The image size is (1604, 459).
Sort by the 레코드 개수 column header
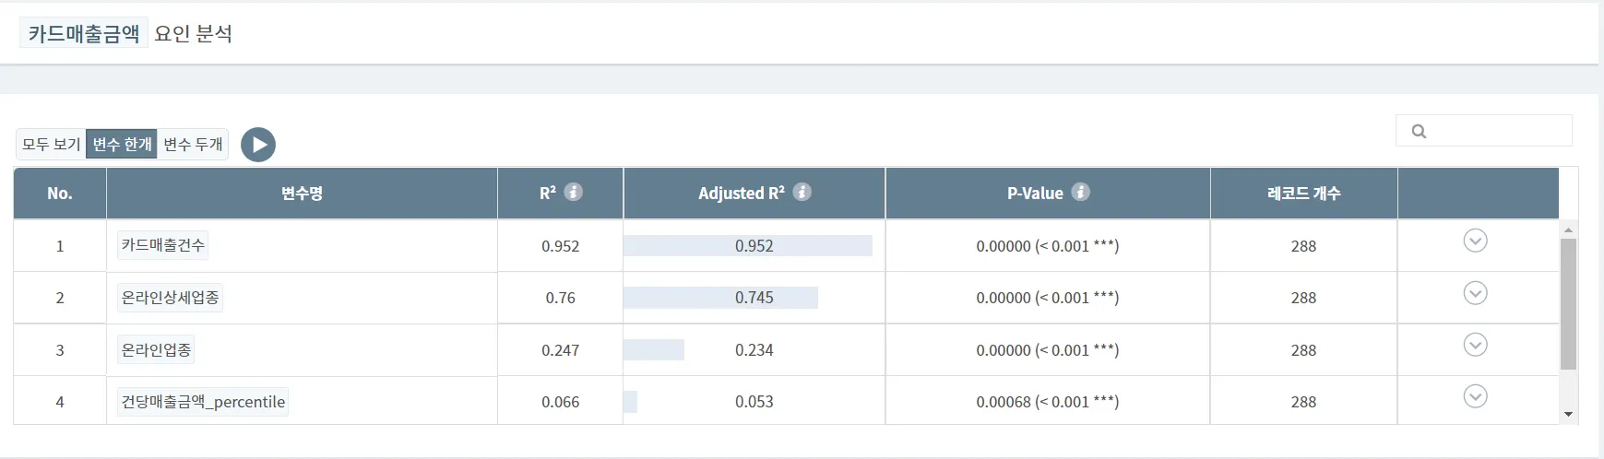pyautogui.click(x=1303, y=194)
